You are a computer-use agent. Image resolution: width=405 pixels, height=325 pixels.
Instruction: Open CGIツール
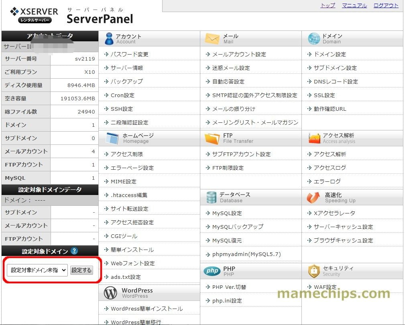pyautogui.click(x=124, y=236)
